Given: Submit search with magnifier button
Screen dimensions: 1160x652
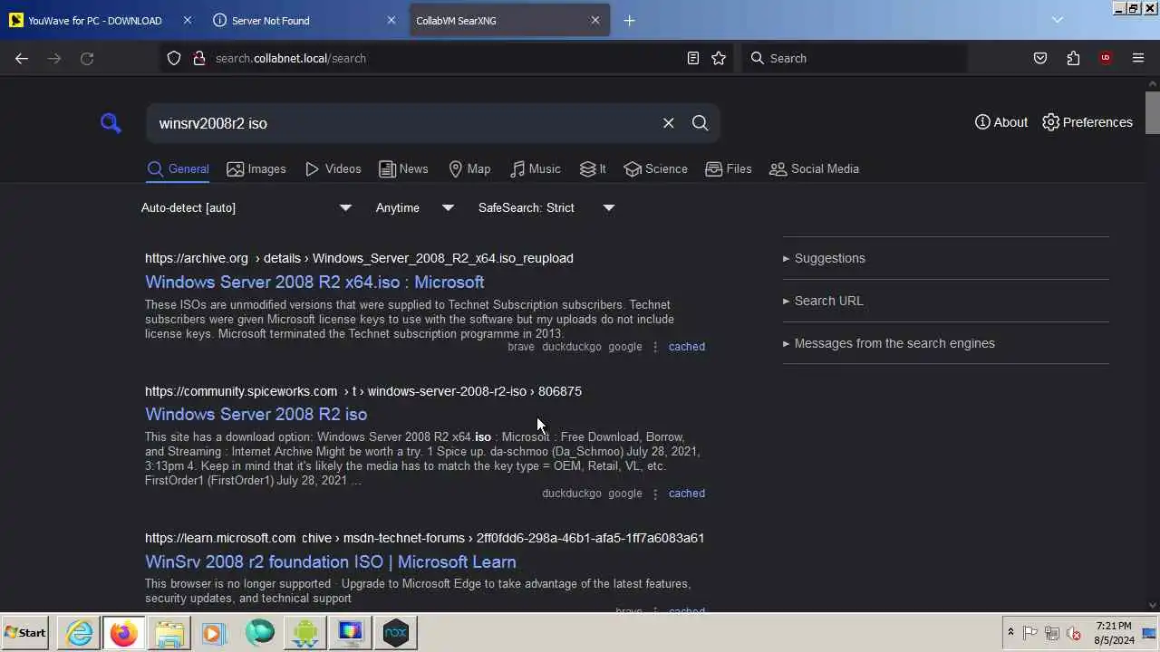Looking at the screenshot, I should pyautogui.click(x=700, y=123).
